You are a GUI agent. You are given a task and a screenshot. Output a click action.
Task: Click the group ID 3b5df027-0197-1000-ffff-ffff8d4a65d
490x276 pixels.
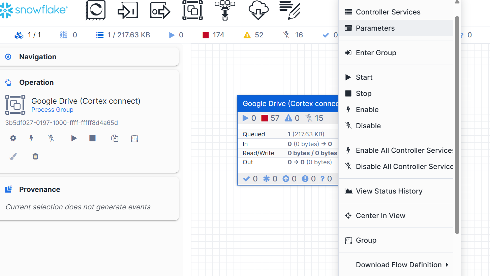coord(62,123)
